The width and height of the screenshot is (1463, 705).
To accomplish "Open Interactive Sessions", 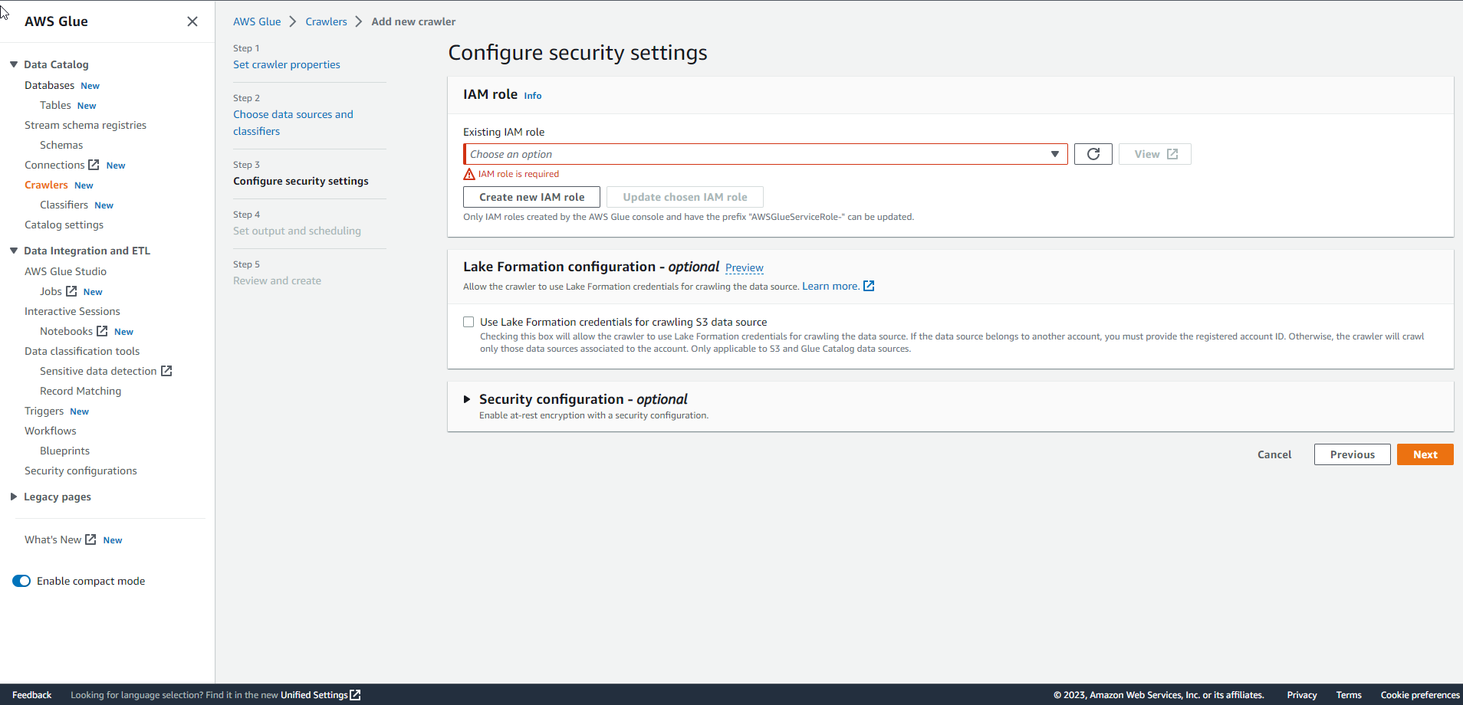I will [72, 311].
